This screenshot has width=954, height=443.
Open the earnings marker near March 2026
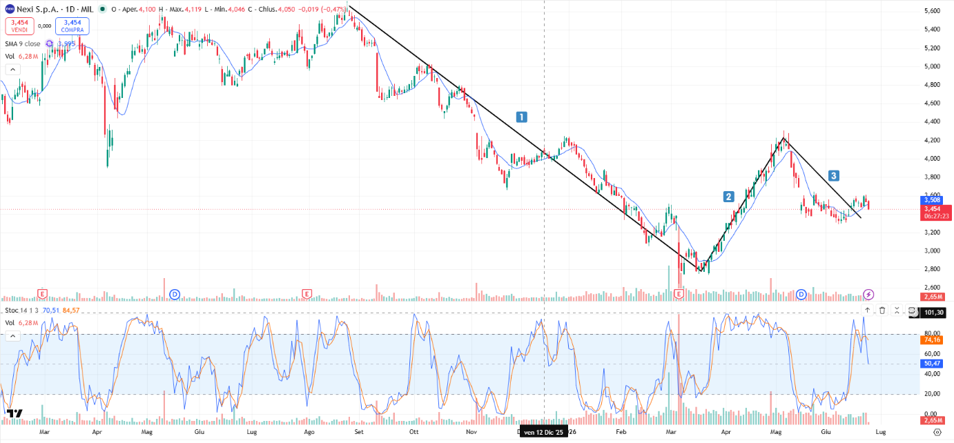(679, 295)
